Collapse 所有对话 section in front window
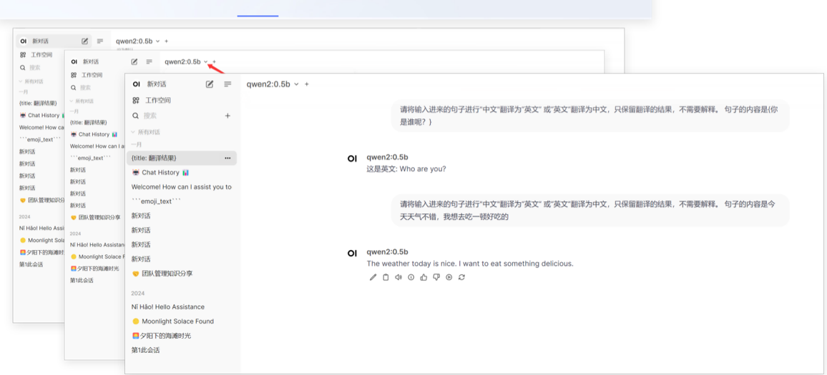 point(145,131)
